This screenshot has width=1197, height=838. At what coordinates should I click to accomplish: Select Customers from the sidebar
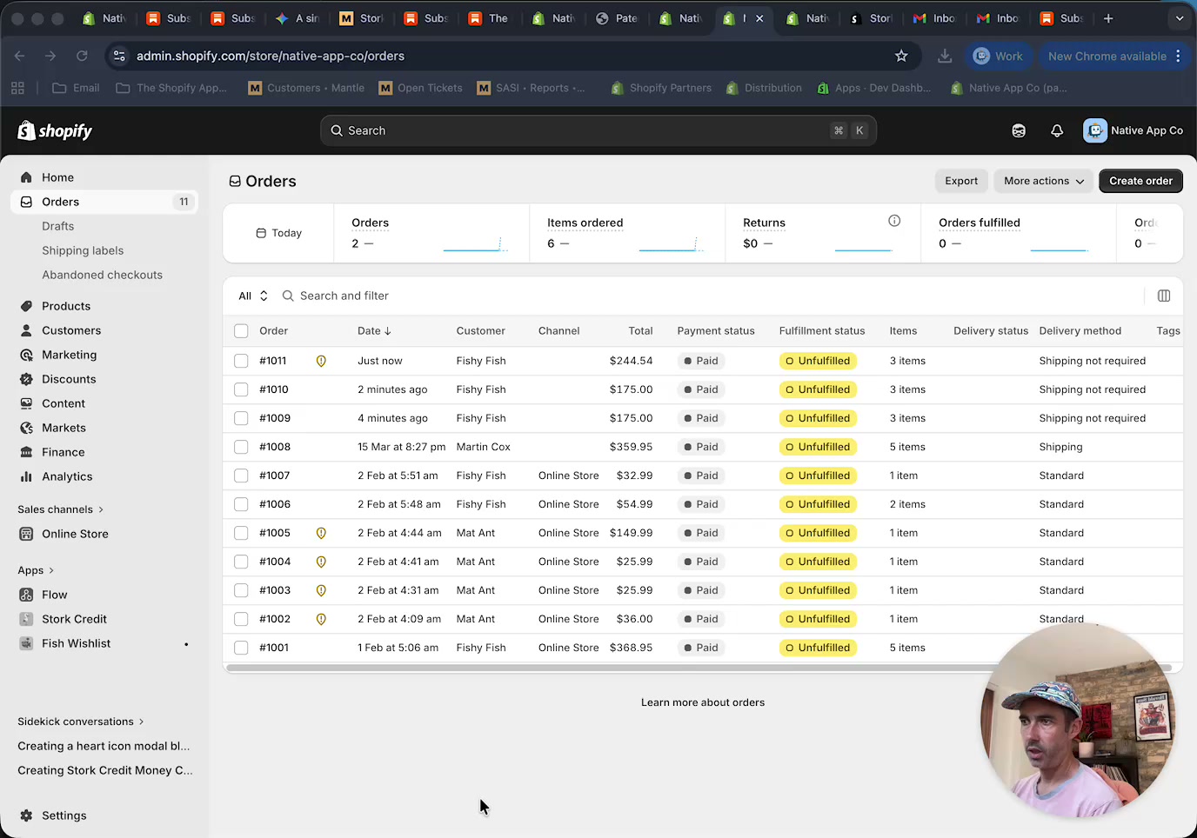pyautogui.click(x=71, y=330)
